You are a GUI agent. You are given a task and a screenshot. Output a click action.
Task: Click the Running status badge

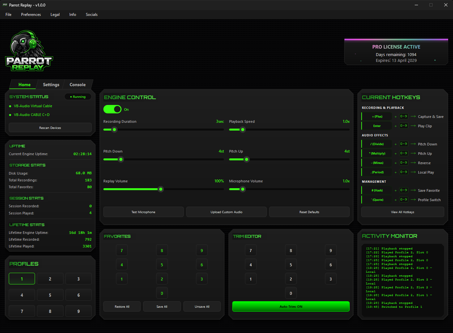[78, 96]
